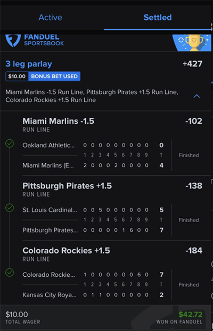Tap the gold trophy icon
This screenshot has width=213, height=331.
194,43
